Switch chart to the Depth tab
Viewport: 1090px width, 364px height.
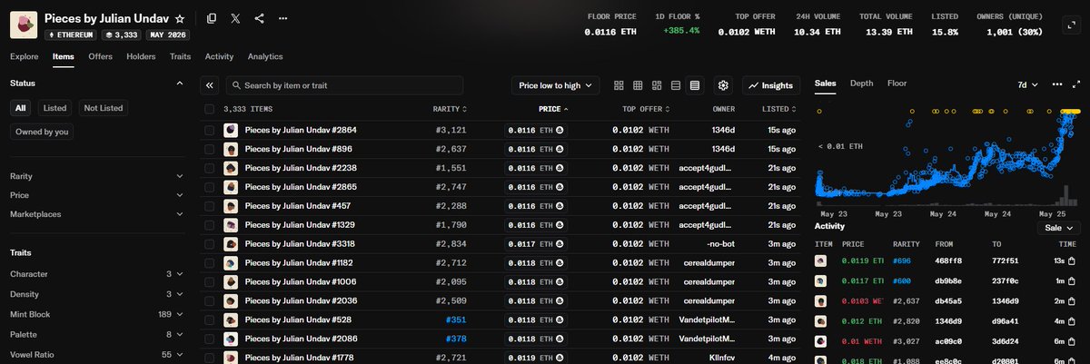click(x=862, y=84)
